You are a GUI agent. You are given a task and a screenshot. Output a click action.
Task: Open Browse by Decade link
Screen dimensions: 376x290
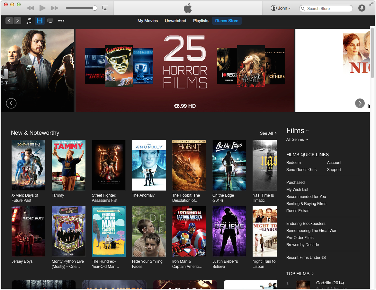[x=302, y=244]
